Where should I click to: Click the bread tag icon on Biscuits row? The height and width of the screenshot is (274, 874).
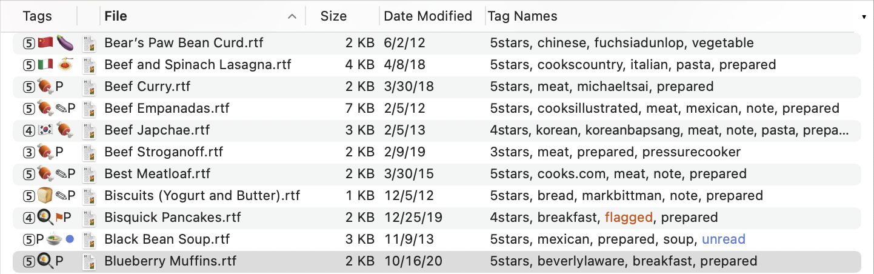(x=45, y=196)
